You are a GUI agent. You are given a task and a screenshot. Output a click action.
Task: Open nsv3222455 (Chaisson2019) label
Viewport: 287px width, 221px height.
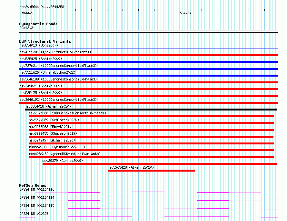[53, 133]
